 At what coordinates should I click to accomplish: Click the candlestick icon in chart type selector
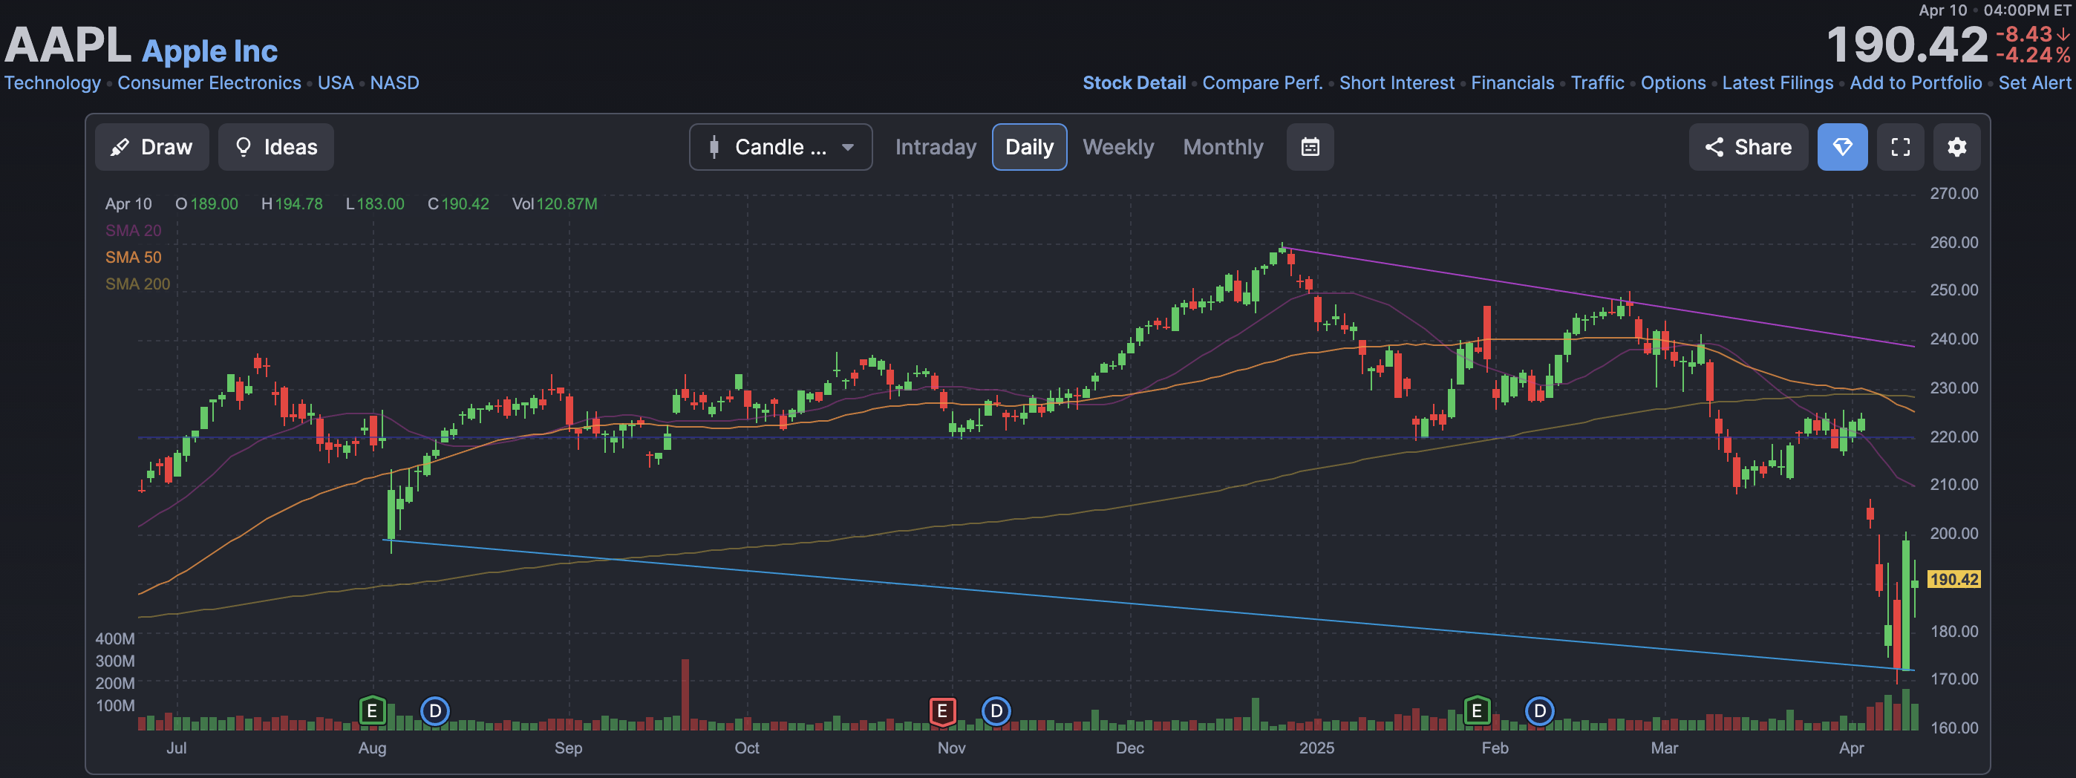[714, 146]
